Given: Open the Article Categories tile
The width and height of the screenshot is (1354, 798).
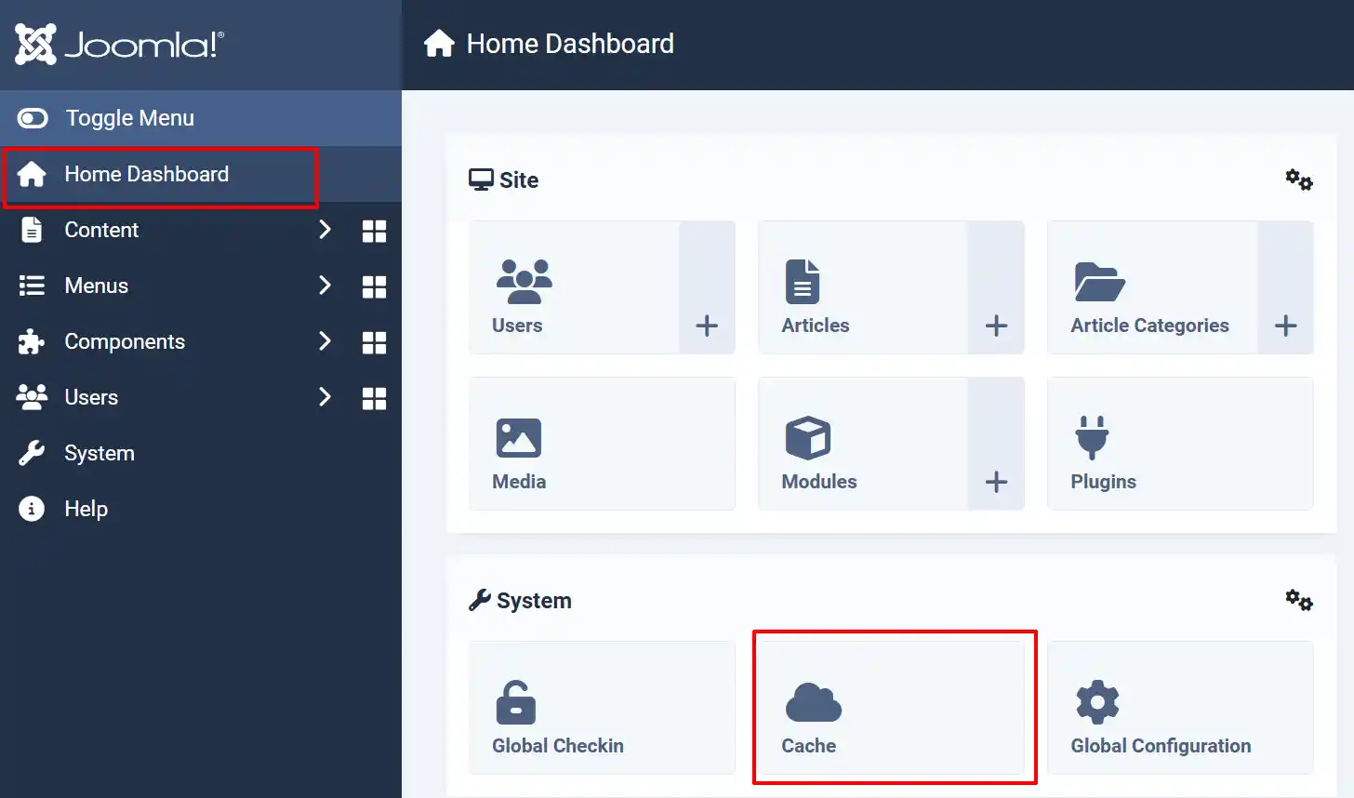Looking at the screenshot, I should [1152, 287].
